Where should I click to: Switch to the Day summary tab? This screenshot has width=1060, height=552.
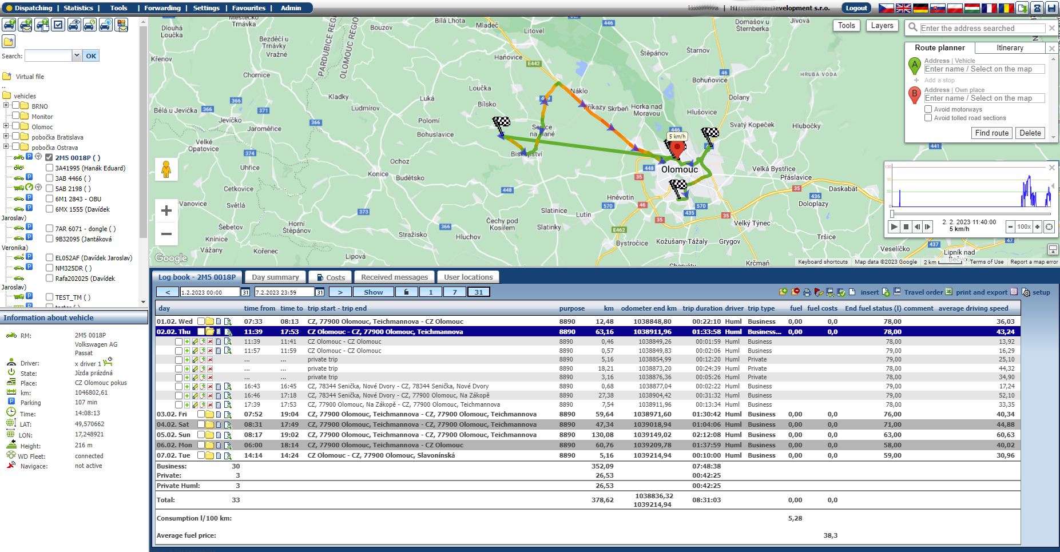pos(275,277)
